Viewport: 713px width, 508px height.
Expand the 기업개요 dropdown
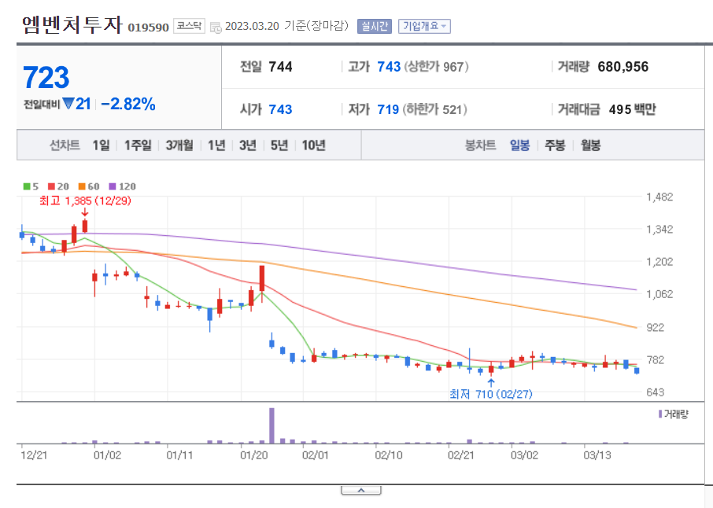click(424, 26)
